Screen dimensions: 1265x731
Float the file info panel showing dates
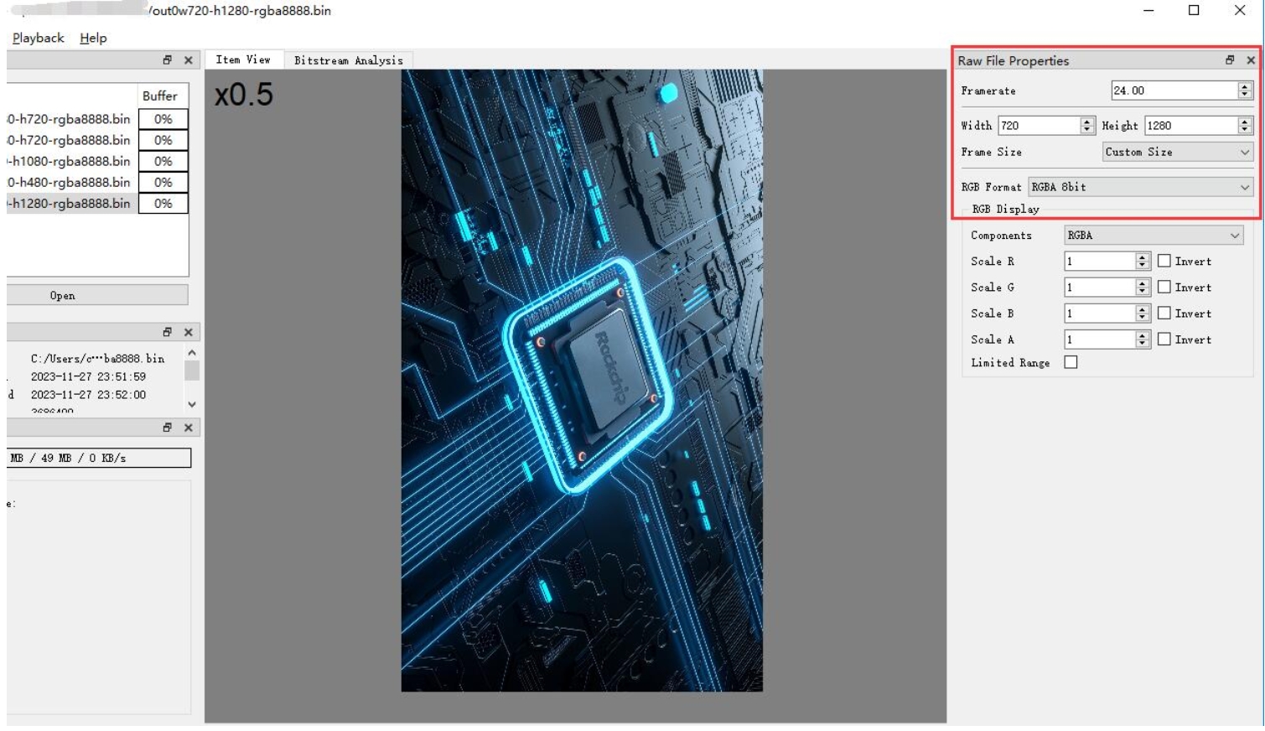pos(167,332)
